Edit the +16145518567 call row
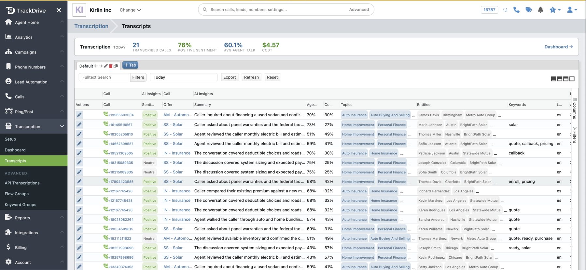586x270 pixels. coord(79,124)
